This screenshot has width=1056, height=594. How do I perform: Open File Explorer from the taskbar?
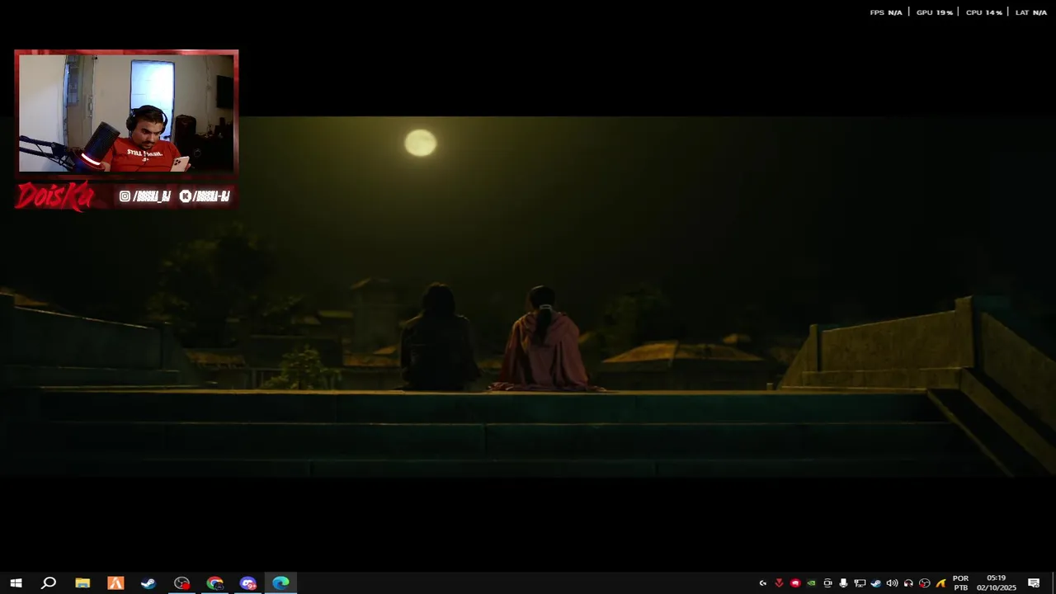(x=82, y=582)
